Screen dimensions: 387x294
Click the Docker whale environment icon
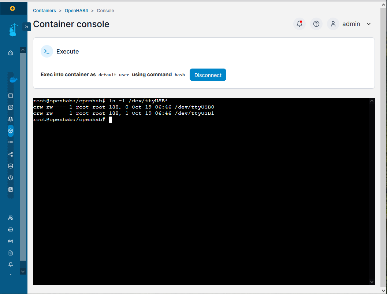[13, 80]
